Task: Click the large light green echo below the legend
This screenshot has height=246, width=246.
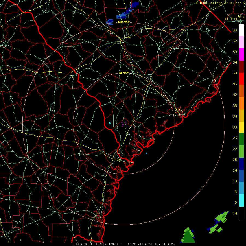Action: point(222,217)
